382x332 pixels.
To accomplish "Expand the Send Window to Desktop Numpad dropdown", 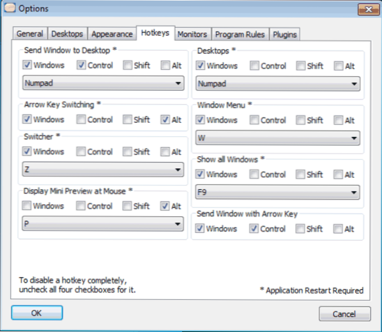I will point(103,83).
